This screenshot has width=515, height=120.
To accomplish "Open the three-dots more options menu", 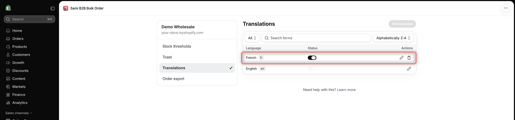I will (506, 8).
